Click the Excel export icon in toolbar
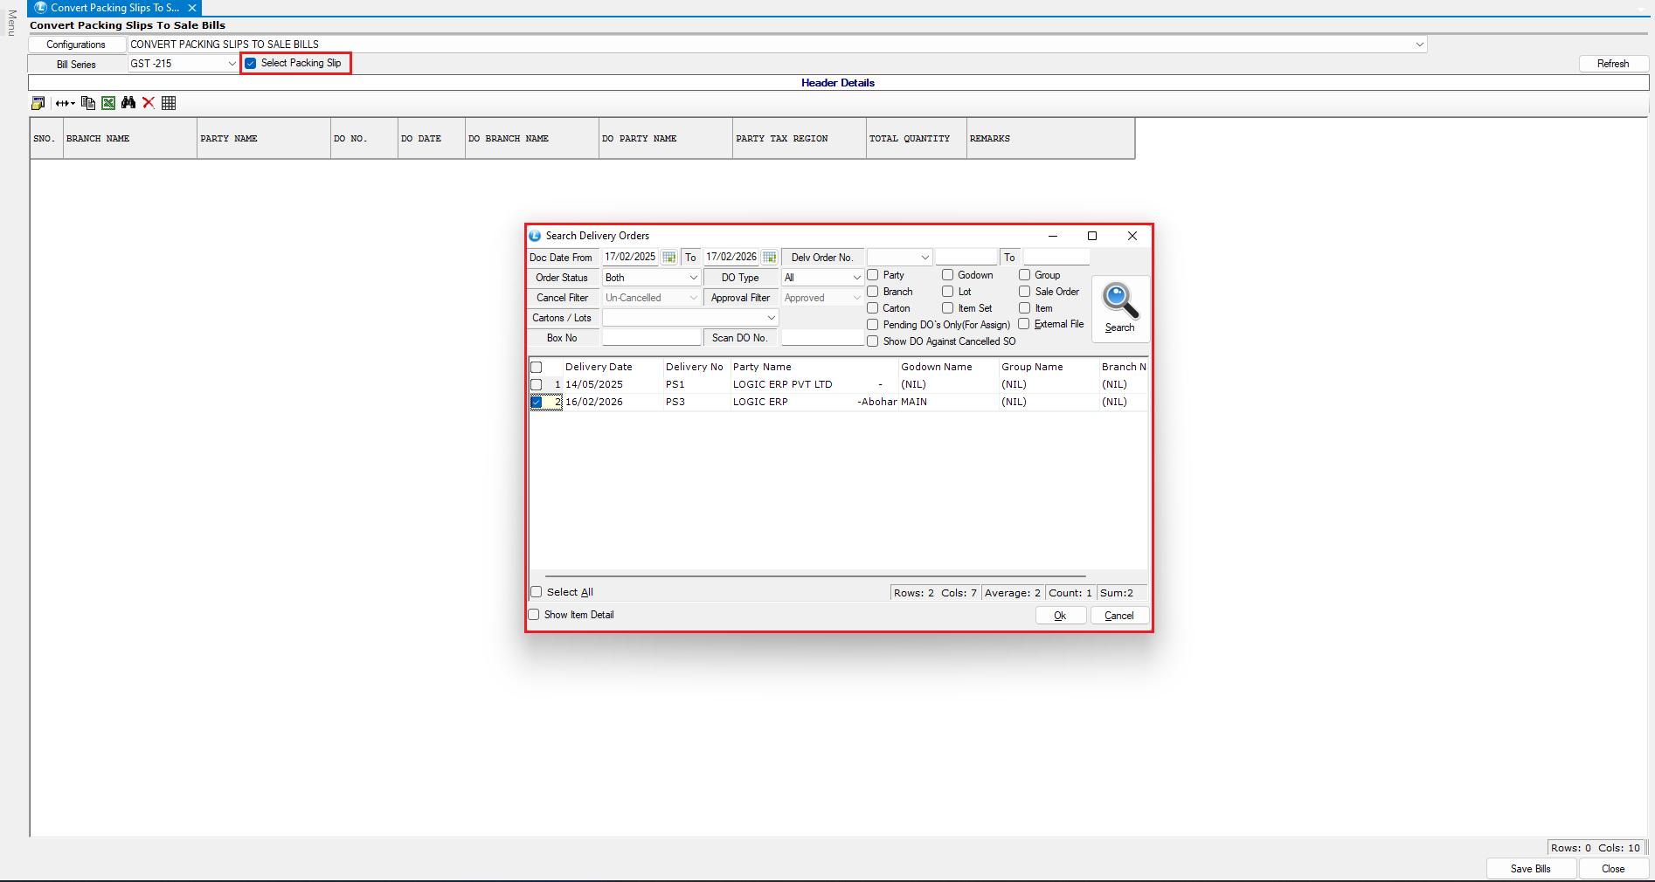Image resolution: width=1655 pixels, height=882 pixels. [x=108, y=103]
